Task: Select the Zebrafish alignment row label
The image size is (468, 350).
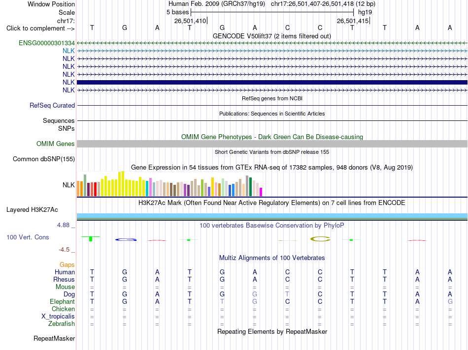Action: click(x=62, y=323)
